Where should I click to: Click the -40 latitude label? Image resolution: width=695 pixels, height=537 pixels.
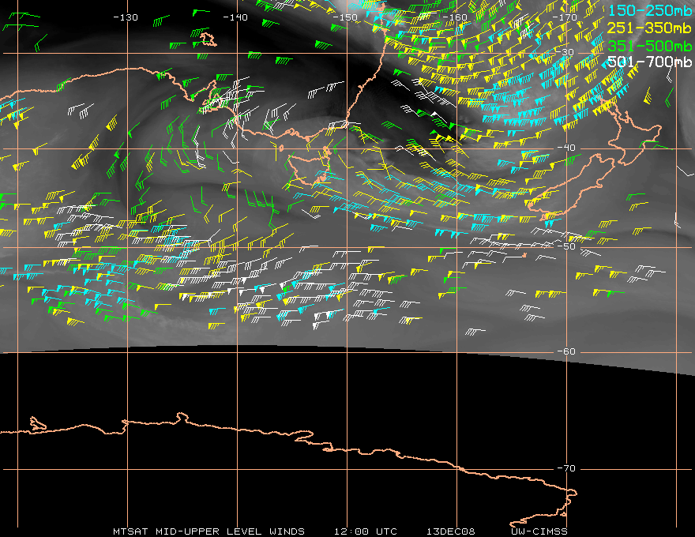566,148
